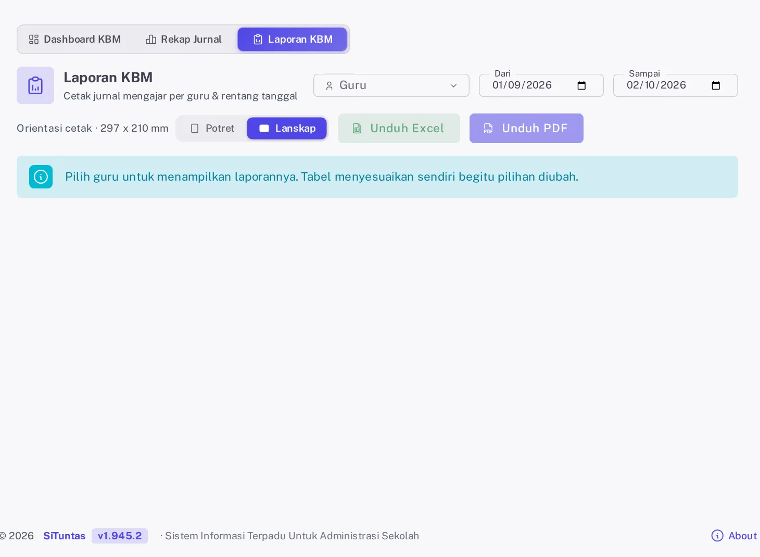Click the subtitle 'Cetak jurnal mengajar per guru & rentang tanggal'
This screenshot has height=557, width=760.
181,96
